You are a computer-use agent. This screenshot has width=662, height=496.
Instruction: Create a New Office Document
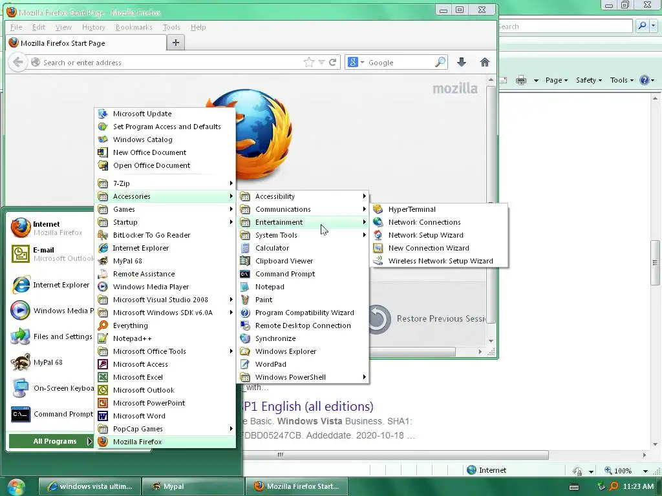click(165, 152)
